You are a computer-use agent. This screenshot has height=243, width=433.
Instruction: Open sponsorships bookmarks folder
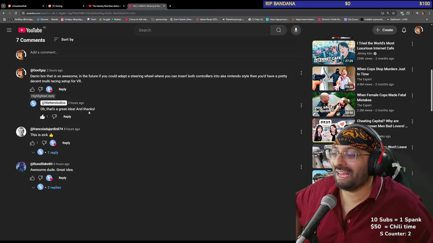[x=159, y=19]
